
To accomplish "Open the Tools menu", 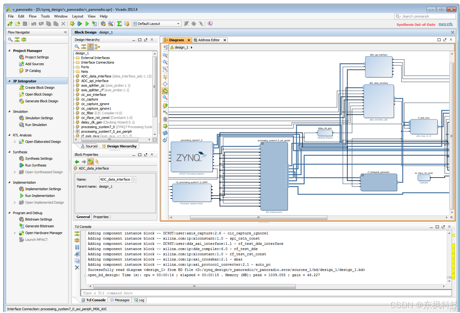I will pyautogui.click(x=45, y=16).
